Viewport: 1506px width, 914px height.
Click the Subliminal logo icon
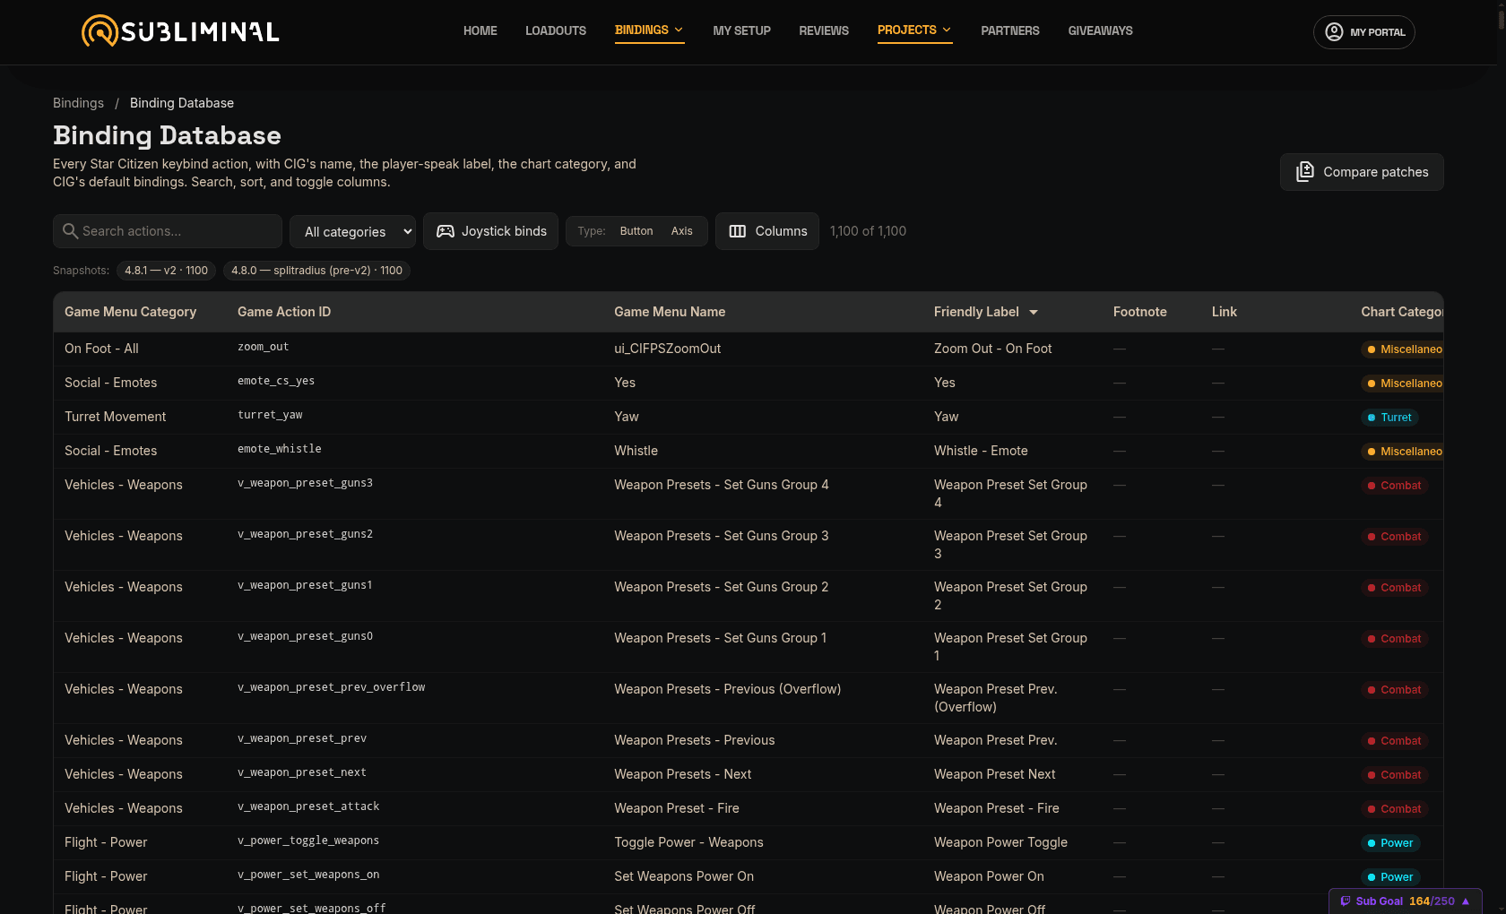pyautogui.click(x=100, y=30)
